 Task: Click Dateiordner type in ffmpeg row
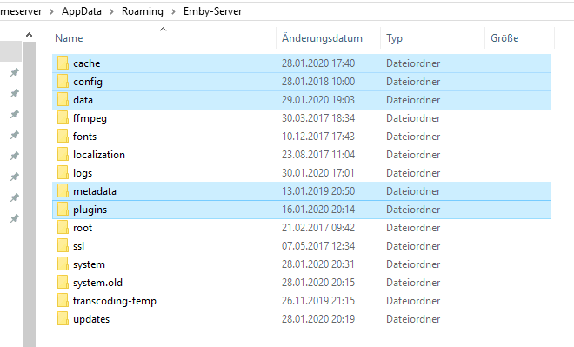413,118
